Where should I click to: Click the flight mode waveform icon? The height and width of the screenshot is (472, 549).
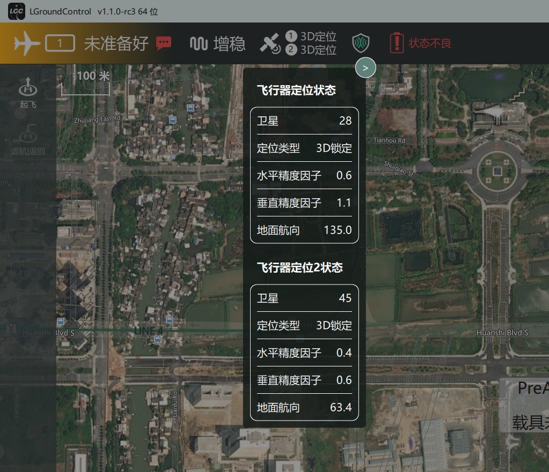[x=199, y=44]
